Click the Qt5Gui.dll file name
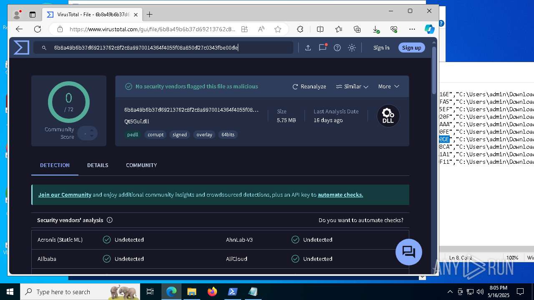This screenshot has width=534, height=300. tap(136, 122)
